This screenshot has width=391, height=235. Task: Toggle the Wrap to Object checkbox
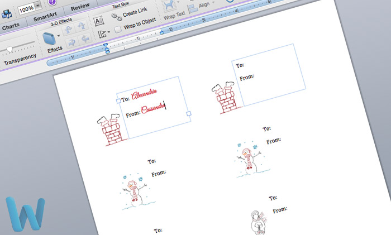pyautogui.click(x=118, y=30)
